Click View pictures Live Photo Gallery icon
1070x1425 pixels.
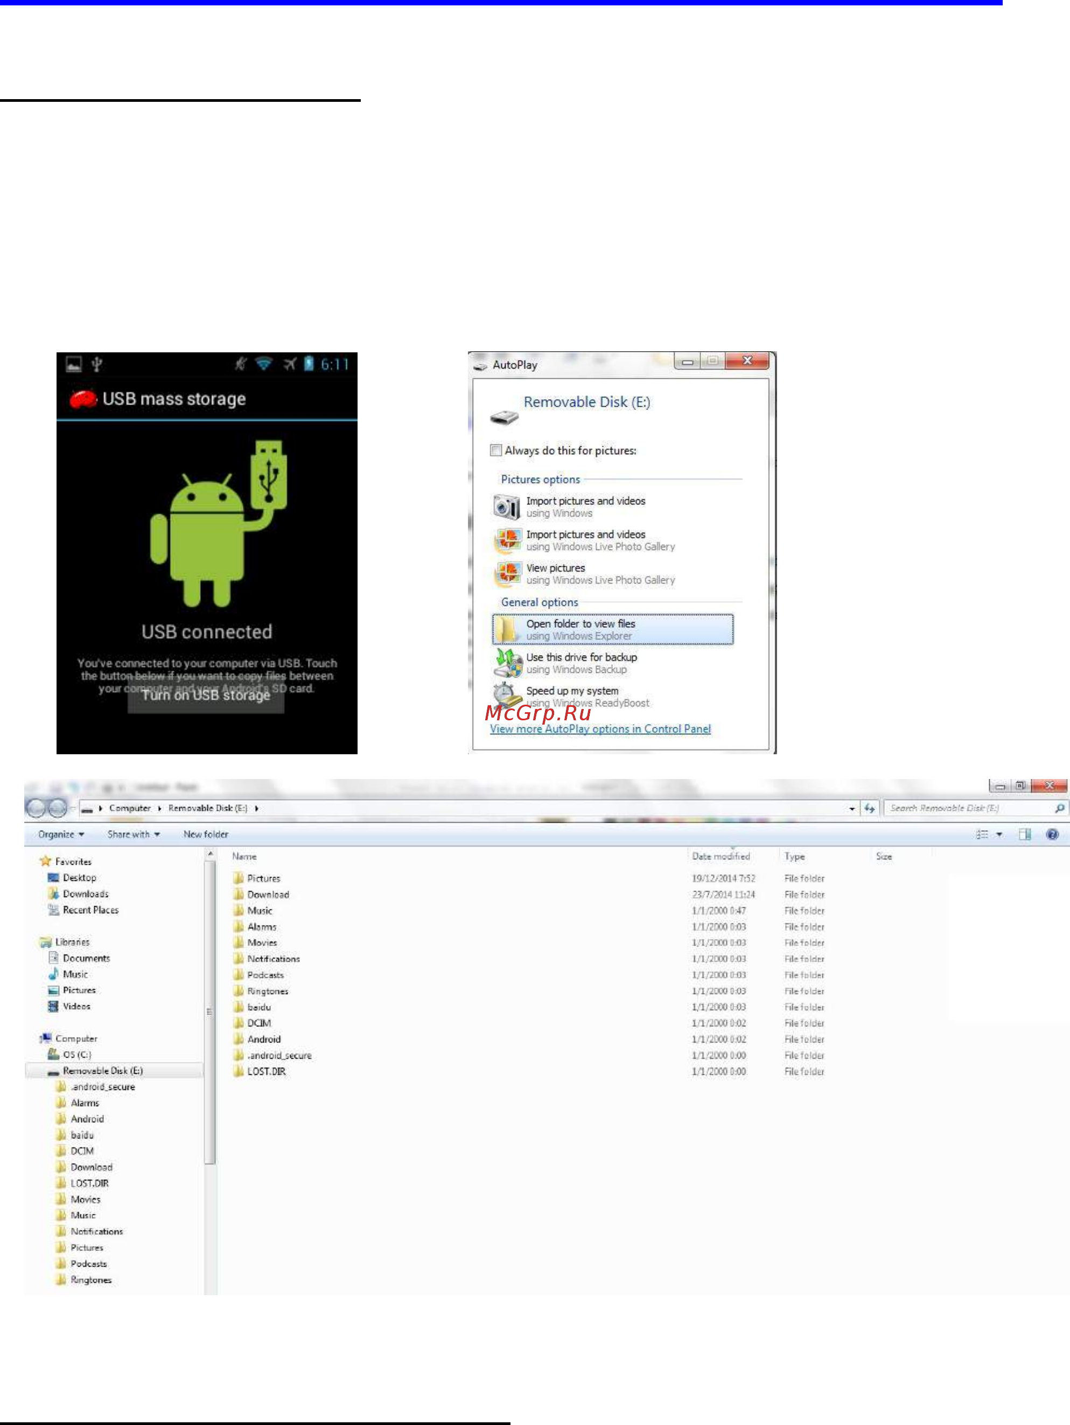tap(507, 574)
